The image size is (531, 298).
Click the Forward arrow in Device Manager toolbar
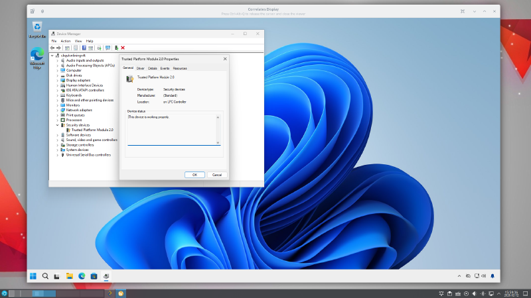click(58, 48)
